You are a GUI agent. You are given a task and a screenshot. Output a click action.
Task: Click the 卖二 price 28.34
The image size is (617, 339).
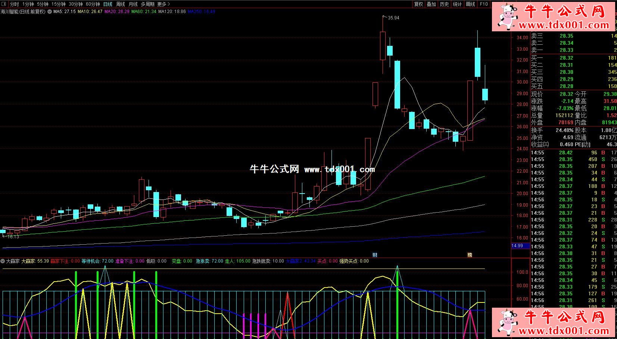coord(566,43)
